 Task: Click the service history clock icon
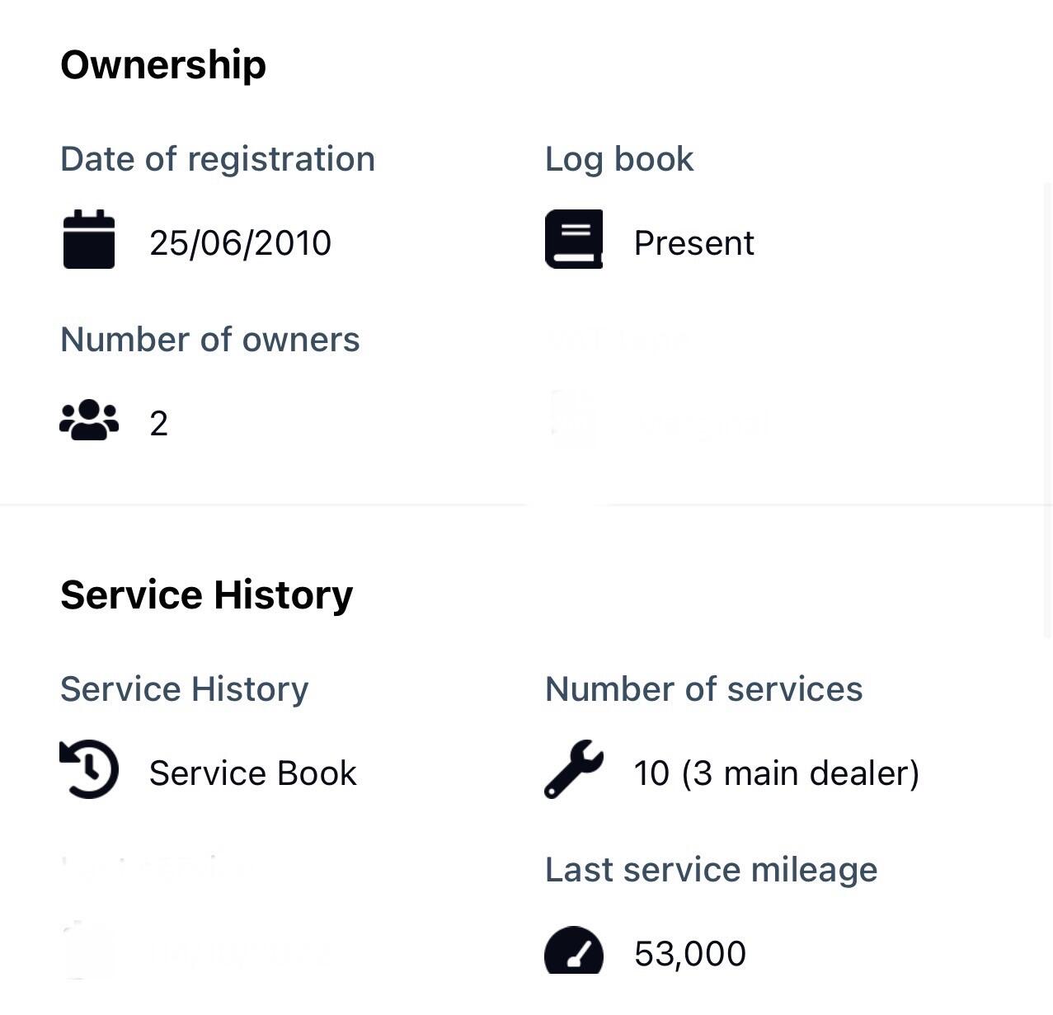pyautogui.click(x=89, y=770)
